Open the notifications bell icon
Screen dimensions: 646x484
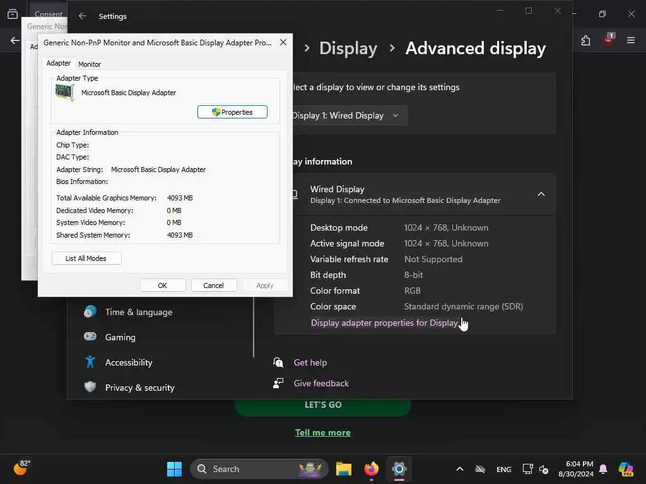click(x=603, y=469)
